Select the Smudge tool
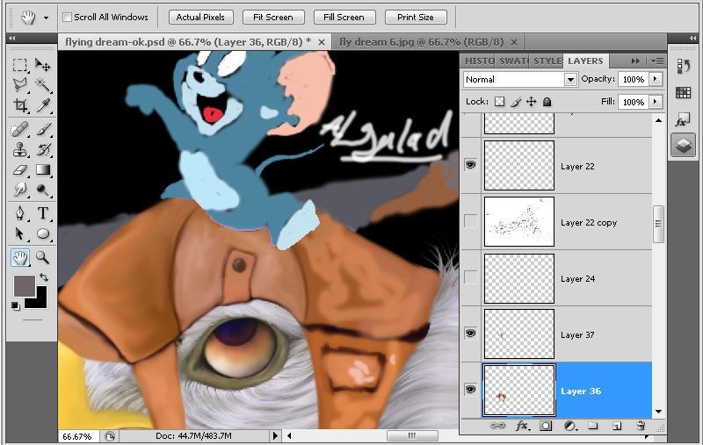703x445 pixels. (x=19, y=190)
